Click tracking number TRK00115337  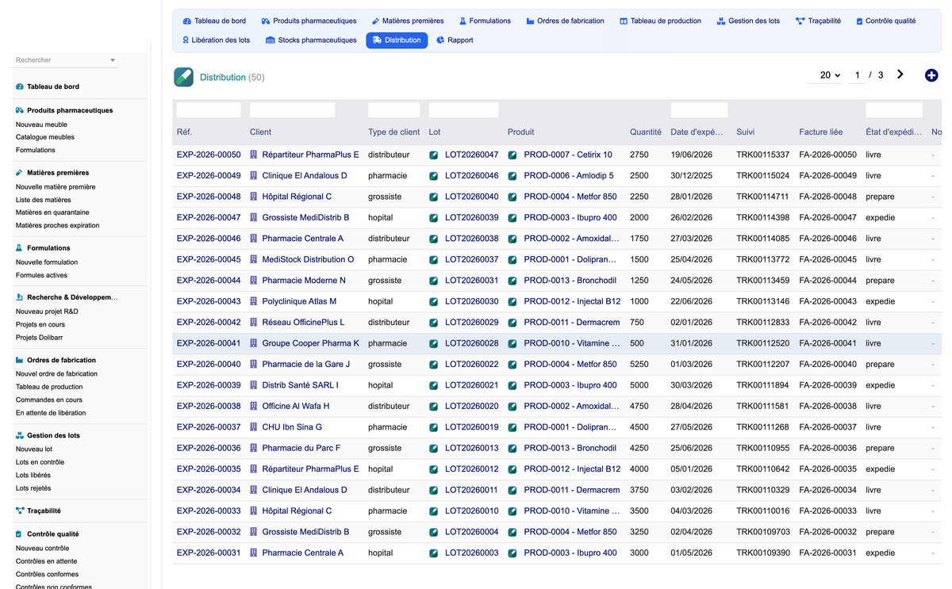[762, 155]
